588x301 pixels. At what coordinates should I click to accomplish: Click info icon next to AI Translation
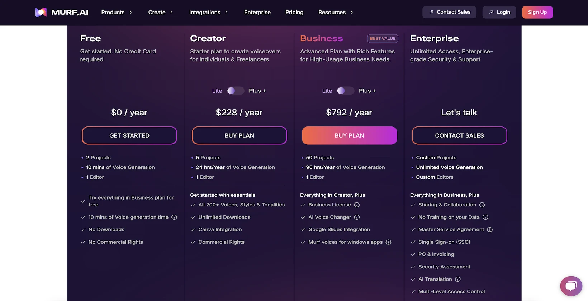458,279
